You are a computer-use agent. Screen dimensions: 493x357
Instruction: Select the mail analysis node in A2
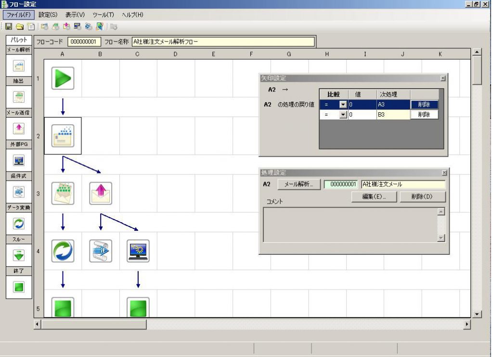pyautogui.click(x=63, y=136)
